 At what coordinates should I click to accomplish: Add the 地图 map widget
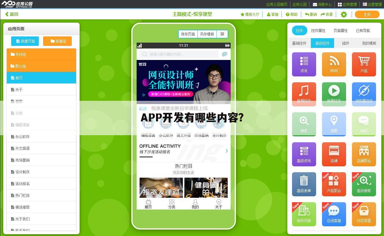coord(334,124)
